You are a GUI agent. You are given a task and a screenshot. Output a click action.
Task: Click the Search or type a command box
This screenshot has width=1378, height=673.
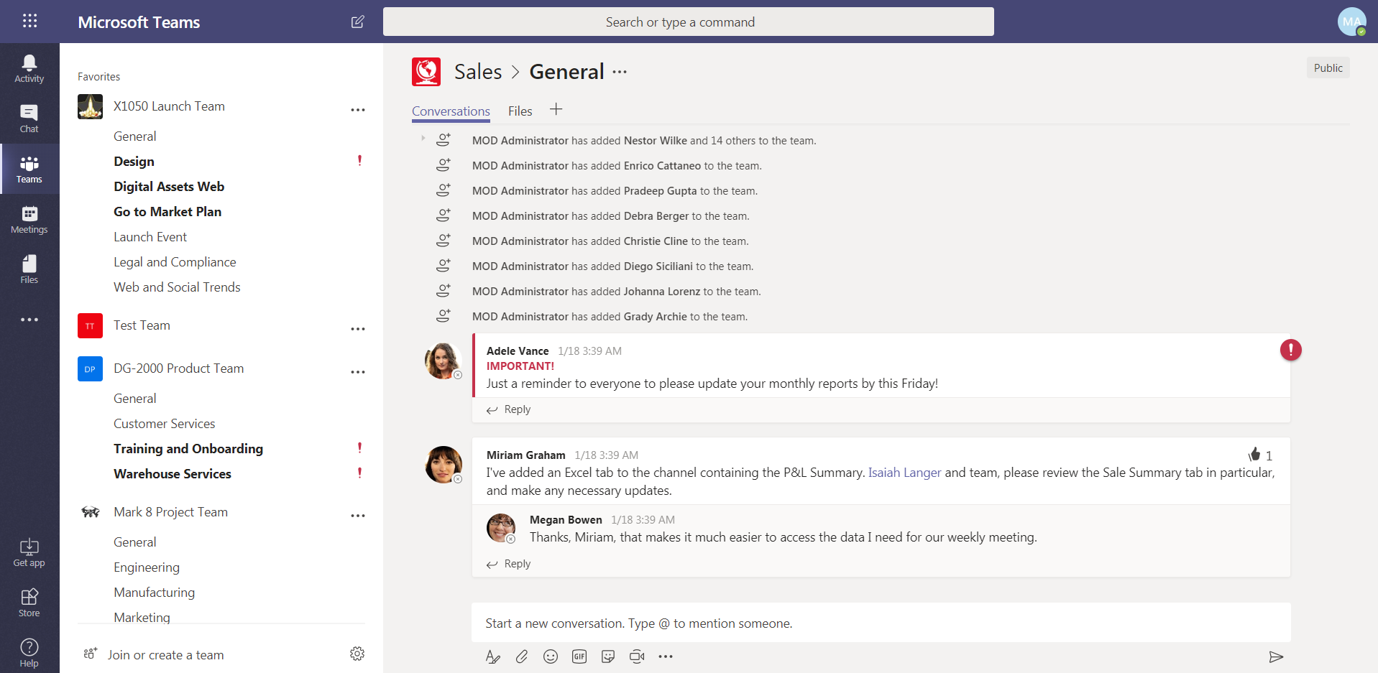point(688,22)
